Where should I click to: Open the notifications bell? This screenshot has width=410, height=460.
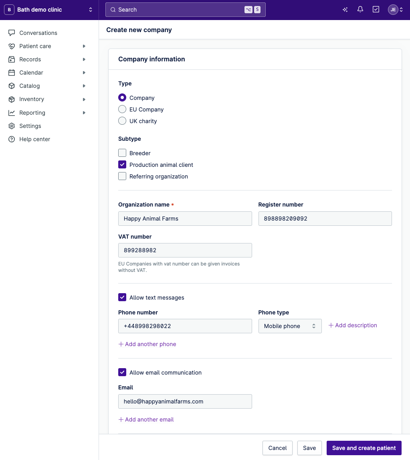pos(360,9)
